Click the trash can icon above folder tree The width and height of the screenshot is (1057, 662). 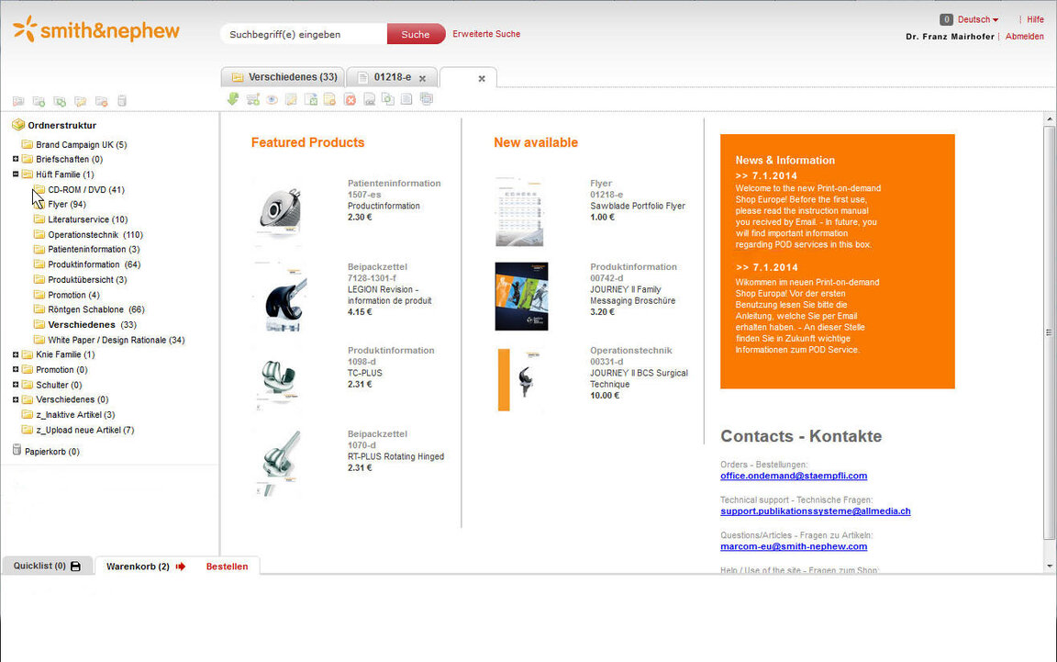(x=122, y=101)
